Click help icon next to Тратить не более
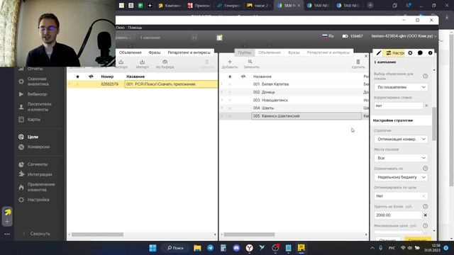 coord(425,206)
